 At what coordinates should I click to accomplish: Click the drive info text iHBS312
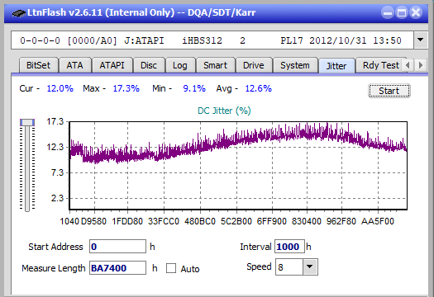click(x=202, y=40)
